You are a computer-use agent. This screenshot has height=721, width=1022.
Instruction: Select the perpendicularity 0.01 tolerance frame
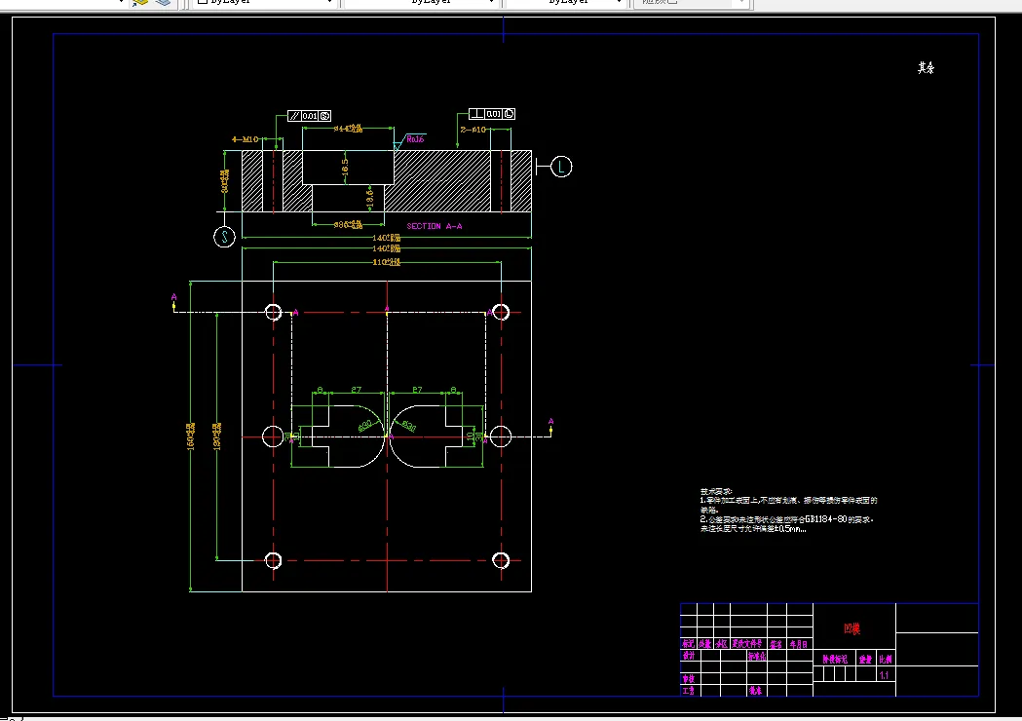pyautogui.click(x=492, y=114)
